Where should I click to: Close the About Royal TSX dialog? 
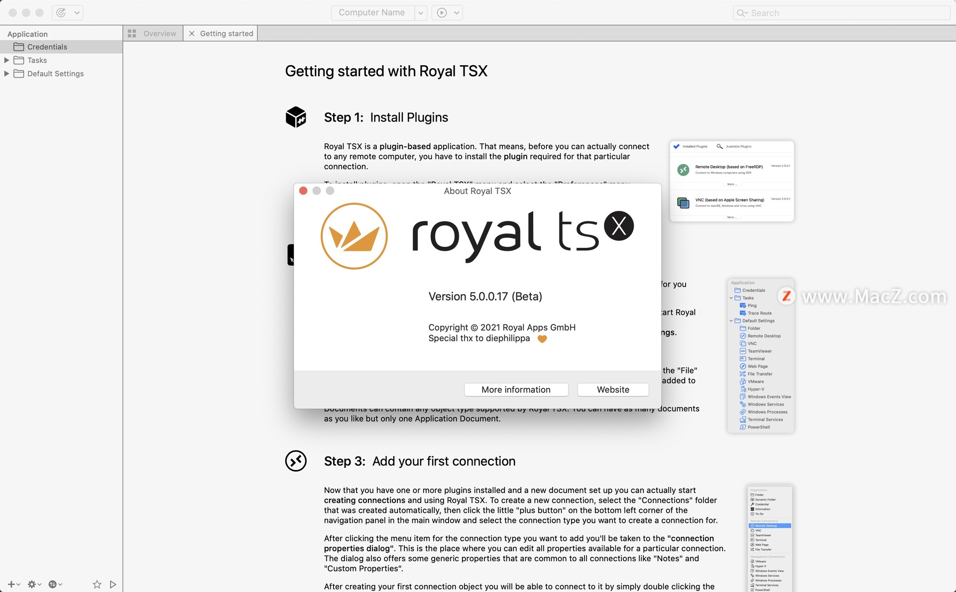click(x=303, y=191)
